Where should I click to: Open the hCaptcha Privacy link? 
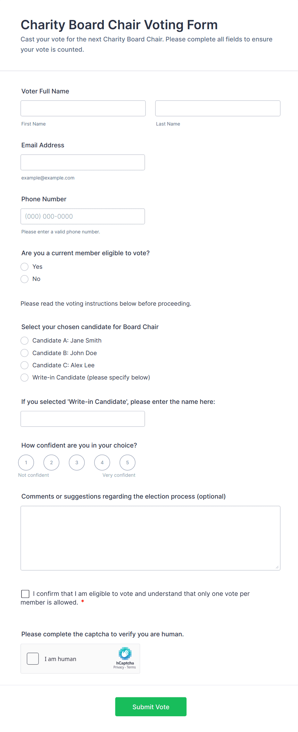click(119, 667)
